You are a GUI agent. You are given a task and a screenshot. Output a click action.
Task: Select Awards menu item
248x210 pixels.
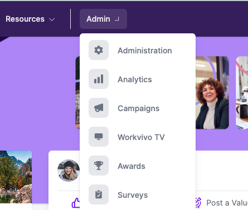coord(138,166)
